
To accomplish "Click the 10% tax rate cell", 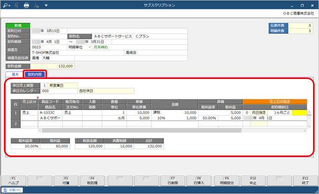I will click(x=161, y=118).
